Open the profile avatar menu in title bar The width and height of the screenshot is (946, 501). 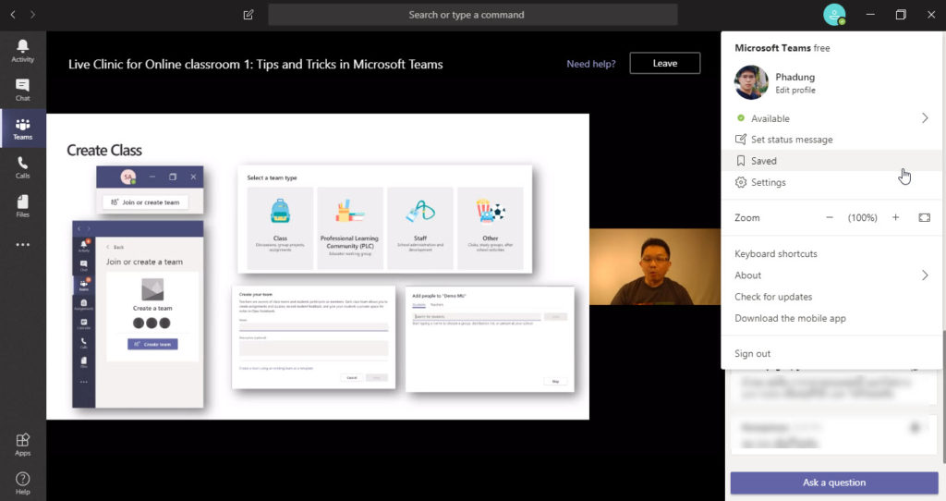(x=834, y=15)
